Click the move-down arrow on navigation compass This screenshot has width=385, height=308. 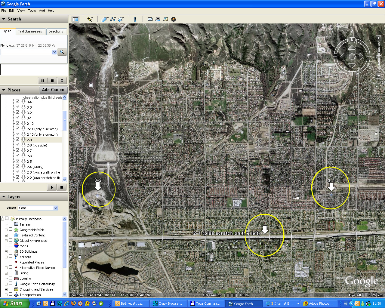pos(352,65)
